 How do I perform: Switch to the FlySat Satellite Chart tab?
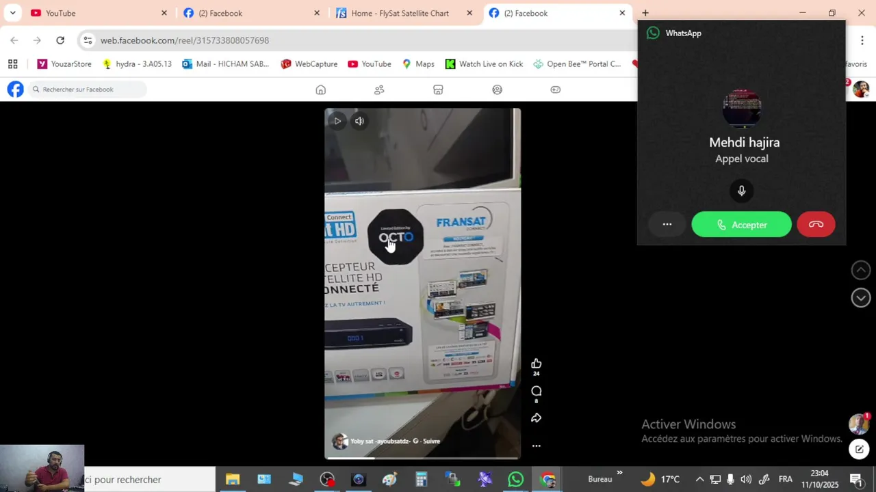pos(404,13)
